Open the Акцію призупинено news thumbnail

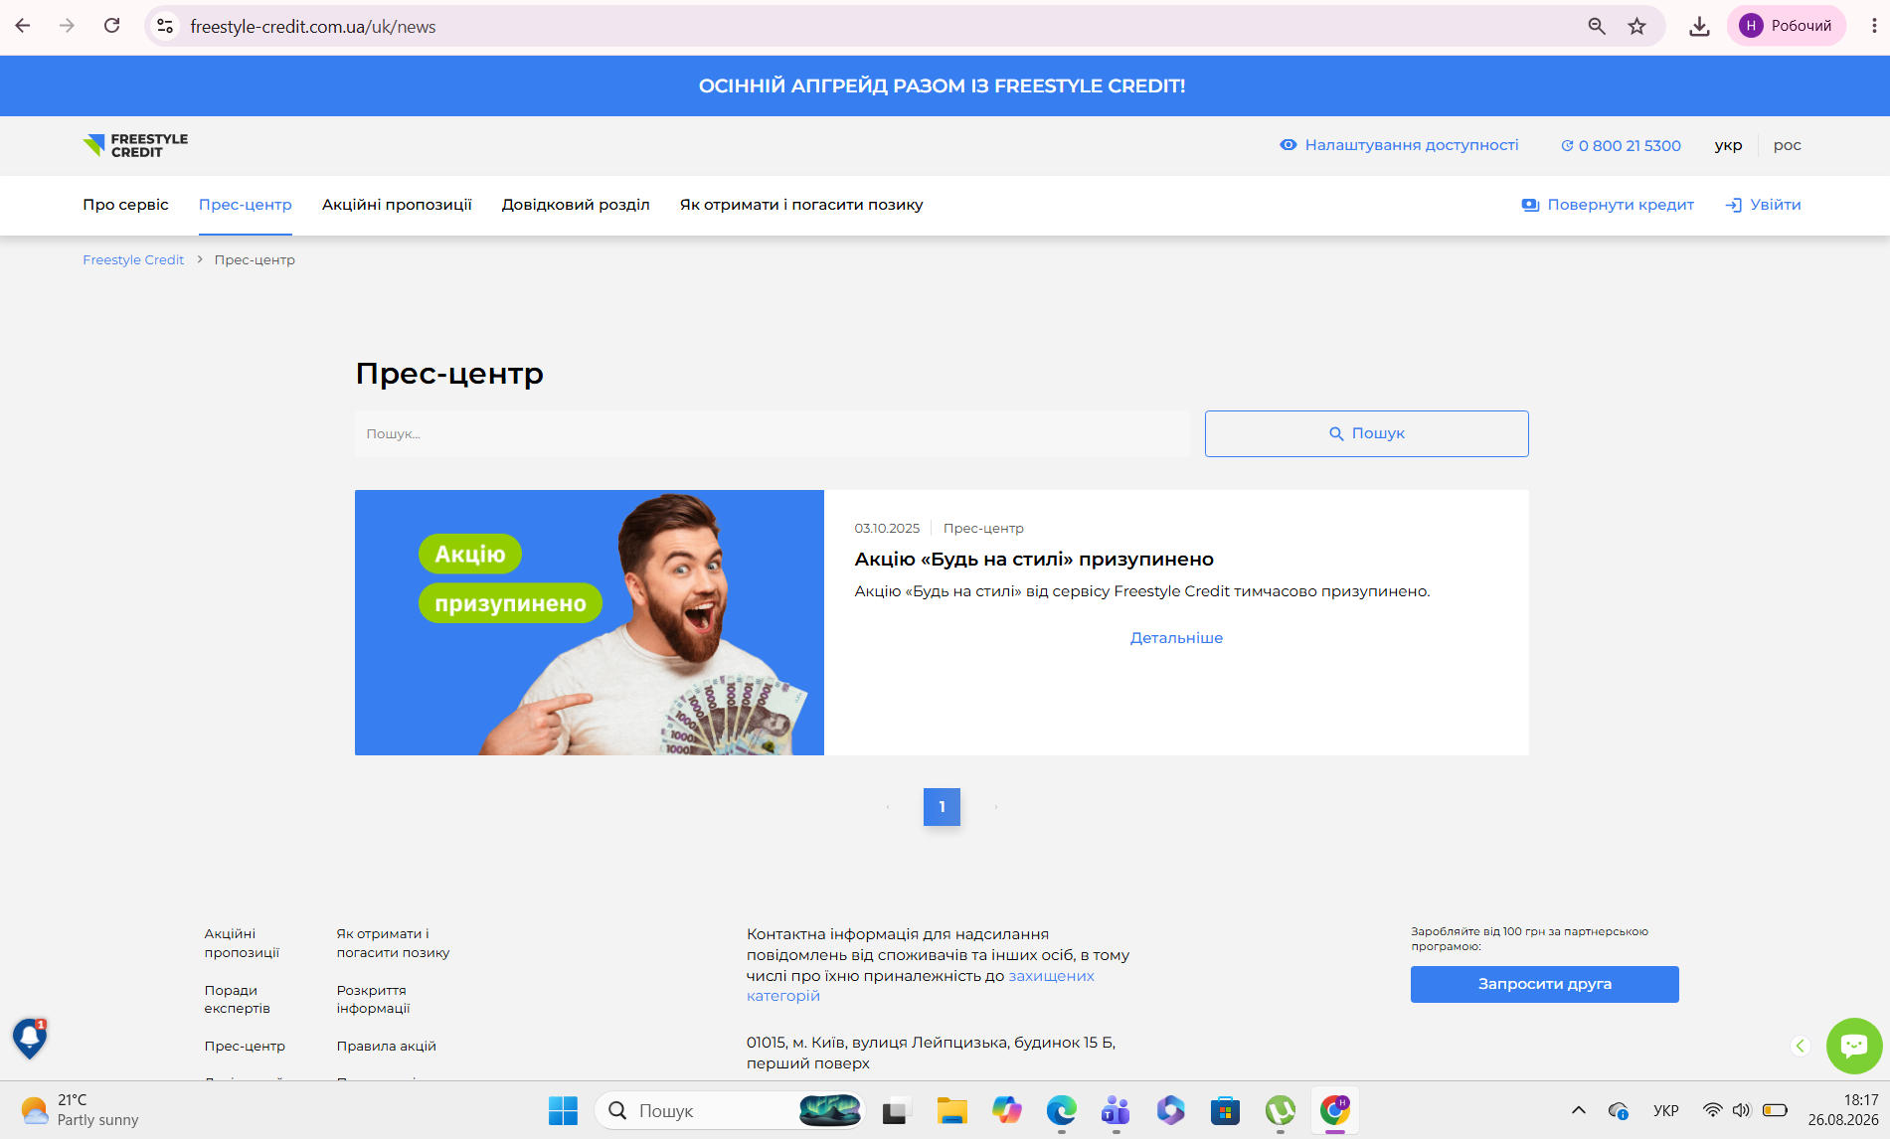[590, 622]
